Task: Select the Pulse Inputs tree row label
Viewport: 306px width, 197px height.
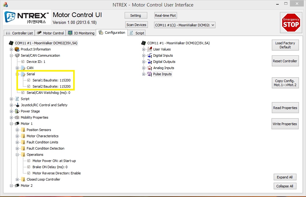Action: 162,74
